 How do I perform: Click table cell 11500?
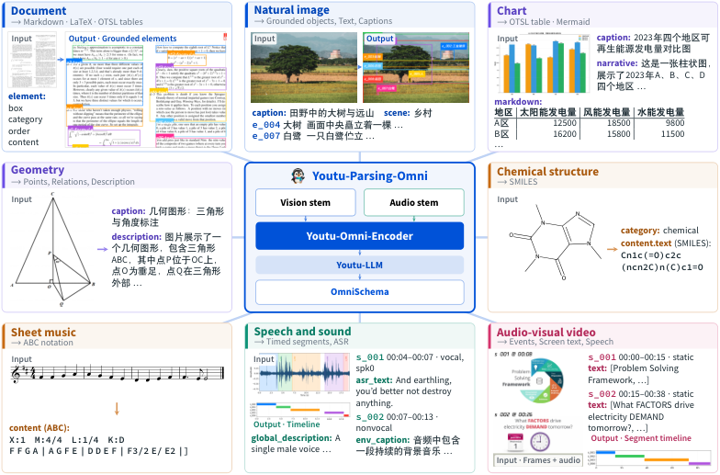tap(672, 134)
